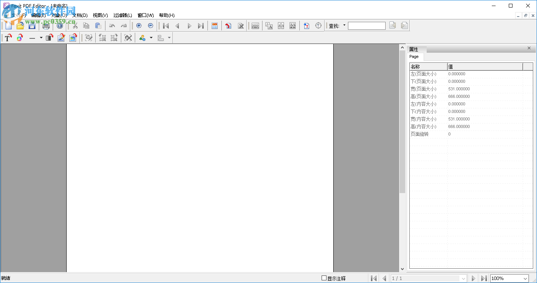Close the 属性 properties panel
This screenshot has height=283, width=537.
[529, 48]
